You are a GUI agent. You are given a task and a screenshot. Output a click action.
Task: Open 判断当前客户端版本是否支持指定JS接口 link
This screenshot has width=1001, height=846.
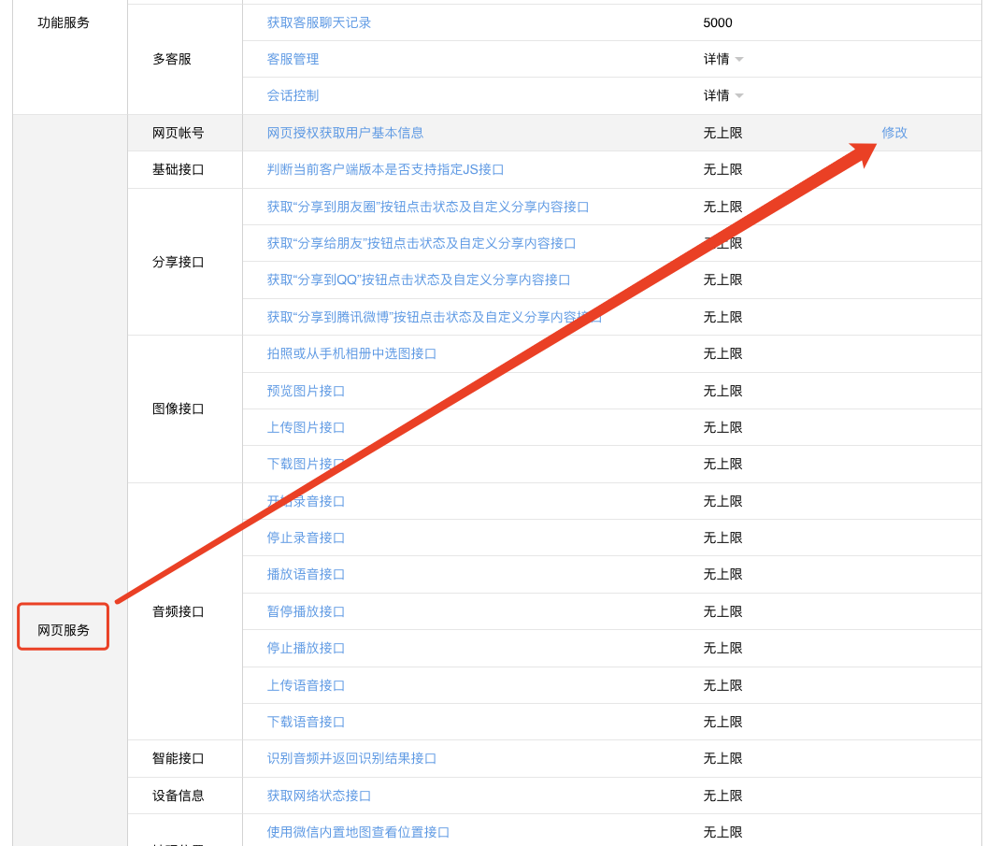point(385,169)
